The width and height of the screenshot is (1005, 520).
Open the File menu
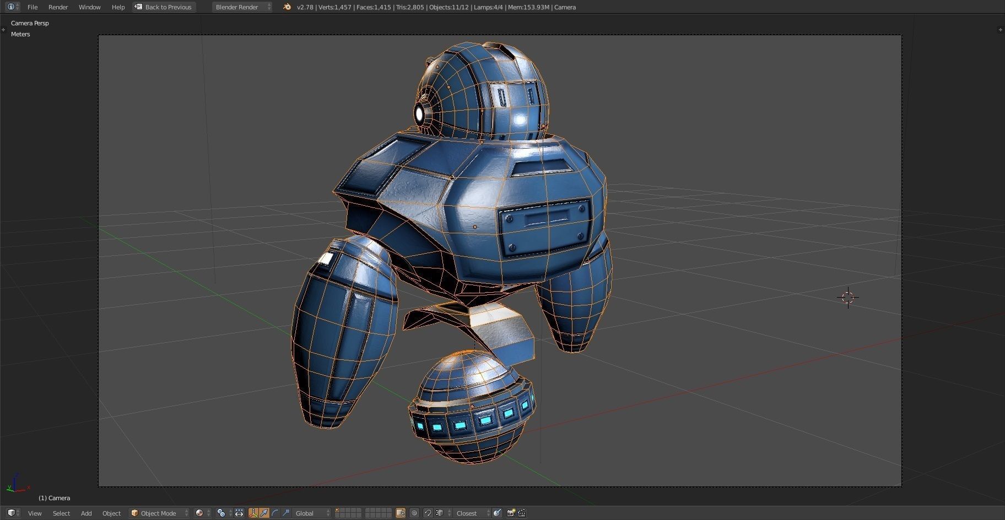[x=33, y=7]
